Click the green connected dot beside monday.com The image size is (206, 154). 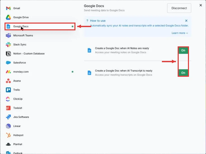tap(72, 72)
